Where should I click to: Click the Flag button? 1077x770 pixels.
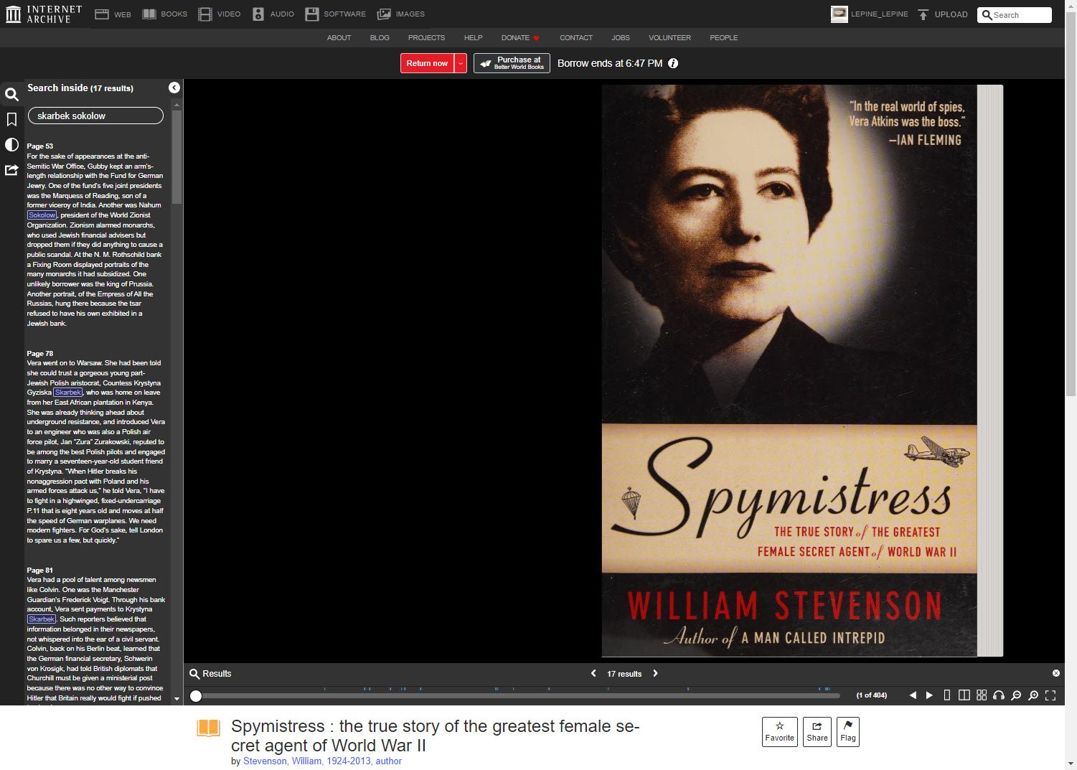(848, 731)
